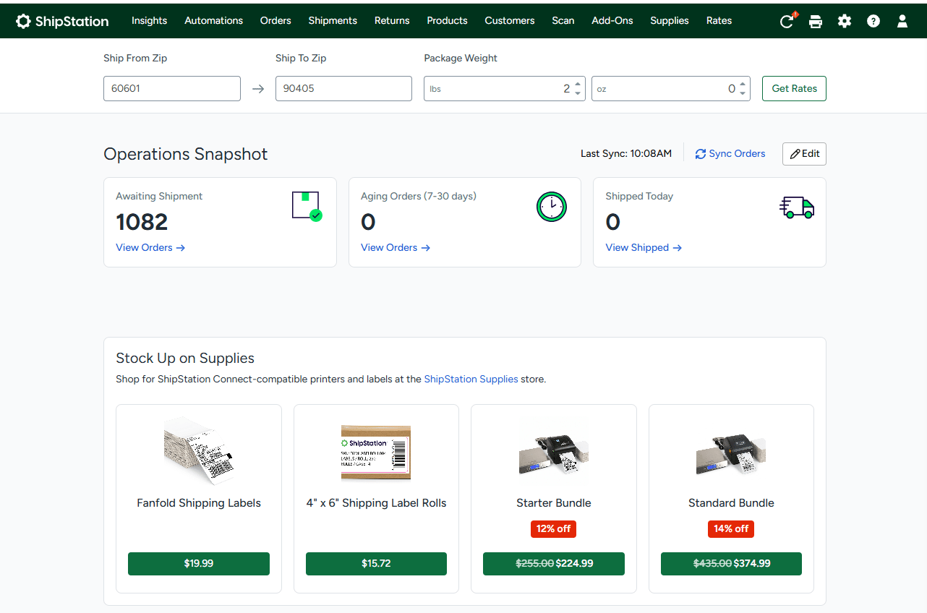Increase the lbs weight with up arrow
Viewport: 927px width, 613px height.
pos(578,84)
